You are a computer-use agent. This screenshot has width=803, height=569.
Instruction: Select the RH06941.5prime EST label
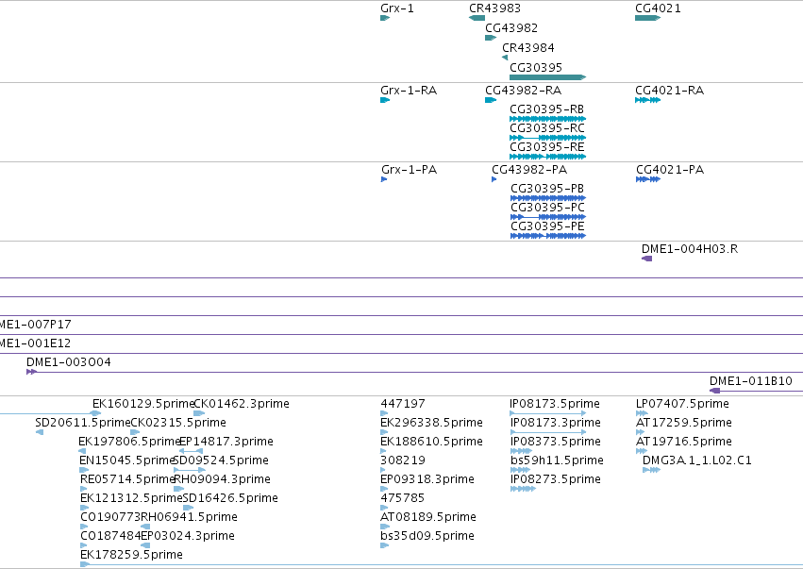coord(189,517)
